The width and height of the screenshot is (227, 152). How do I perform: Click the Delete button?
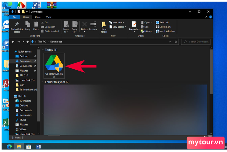coord(84,27)
